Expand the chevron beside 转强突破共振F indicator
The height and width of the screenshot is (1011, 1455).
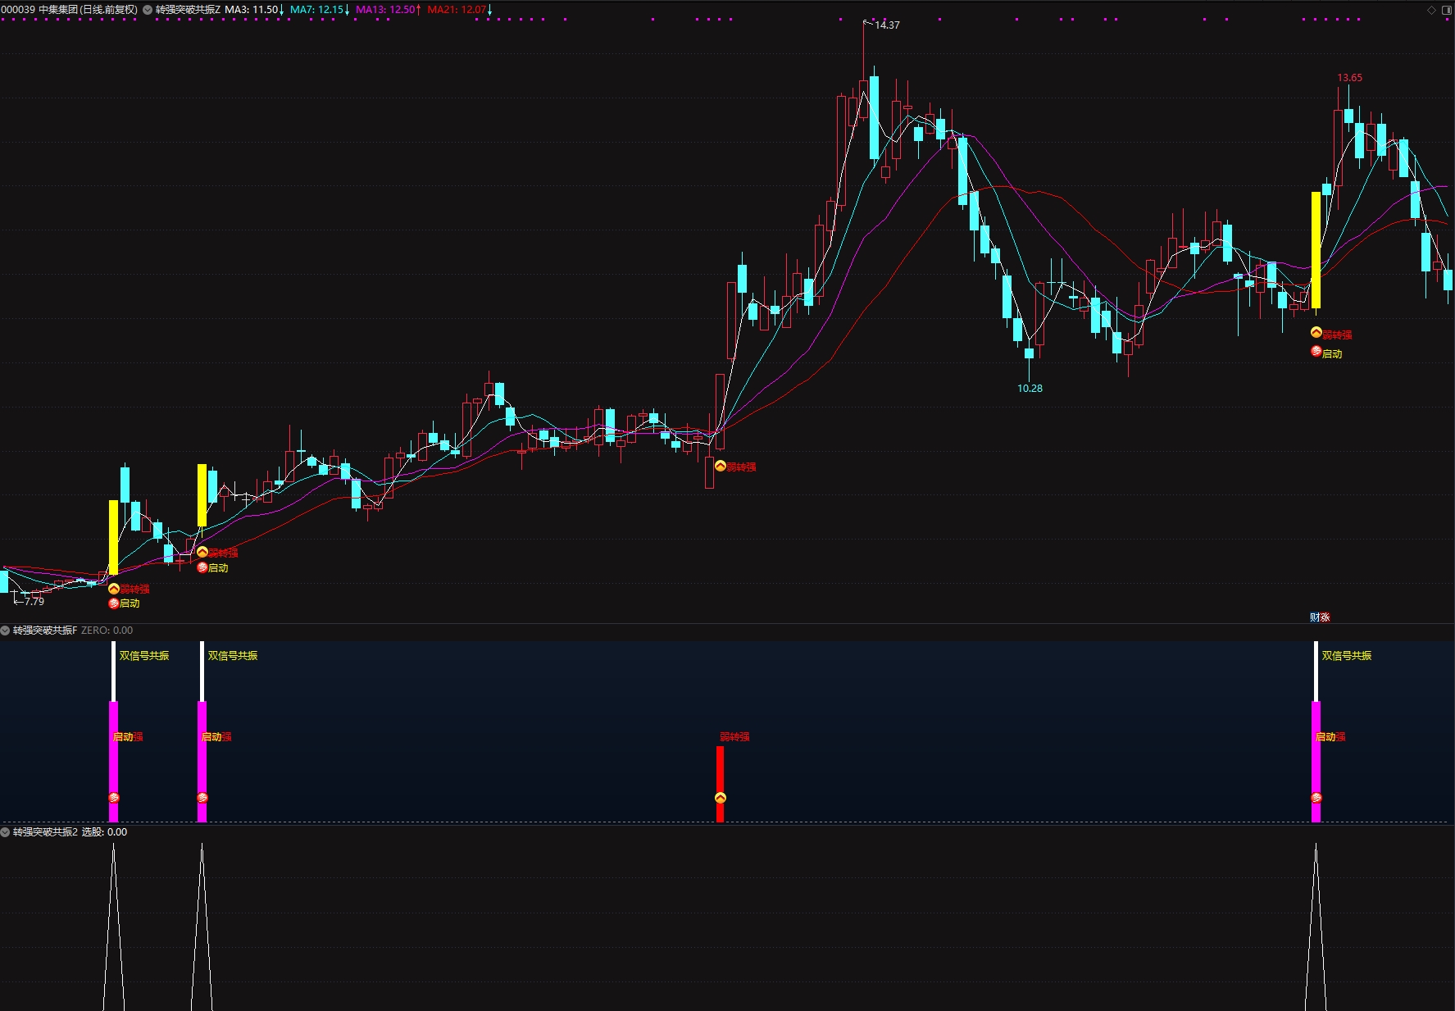point(6,631)
